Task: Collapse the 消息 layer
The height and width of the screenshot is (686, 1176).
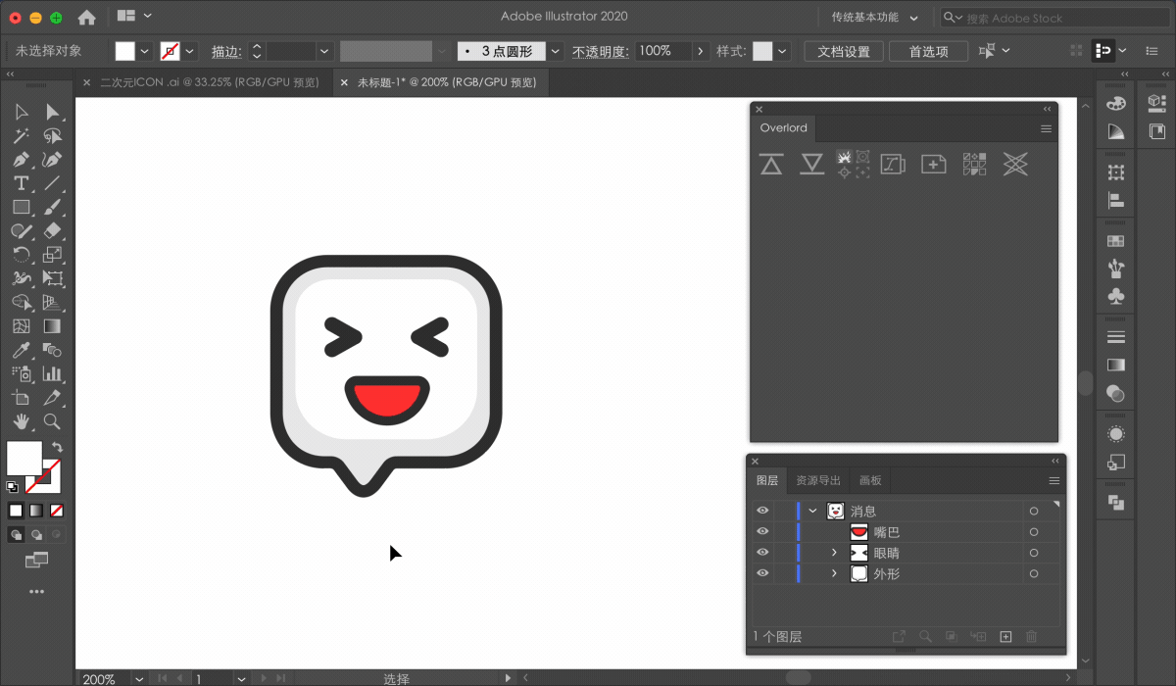Action: 812,511
